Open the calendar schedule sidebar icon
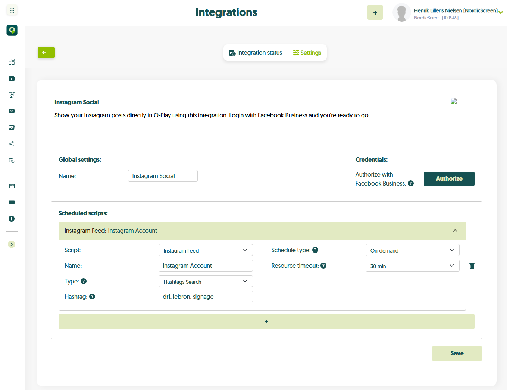507x390 pixels. point(12,160)
